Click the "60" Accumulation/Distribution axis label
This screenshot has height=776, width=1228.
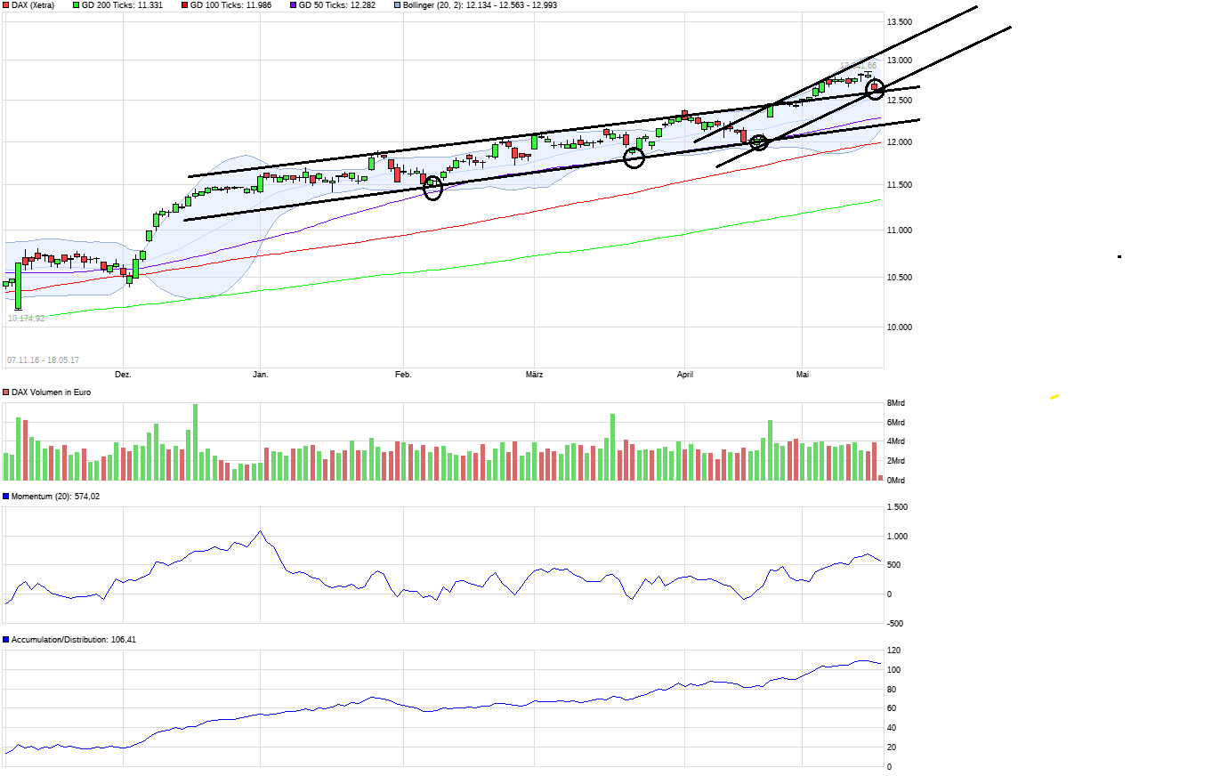(x=892, y=708)
